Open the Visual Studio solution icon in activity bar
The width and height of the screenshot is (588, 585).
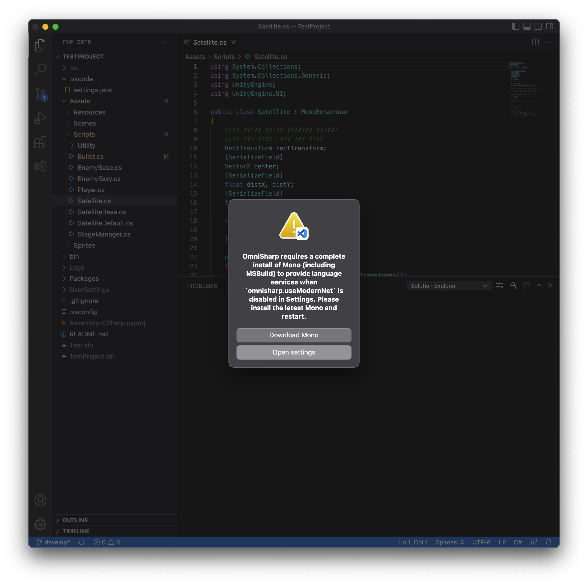(40, 166)
